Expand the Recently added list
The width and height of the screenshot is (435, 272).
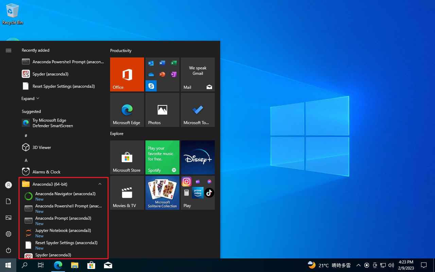tap(30, 99)
